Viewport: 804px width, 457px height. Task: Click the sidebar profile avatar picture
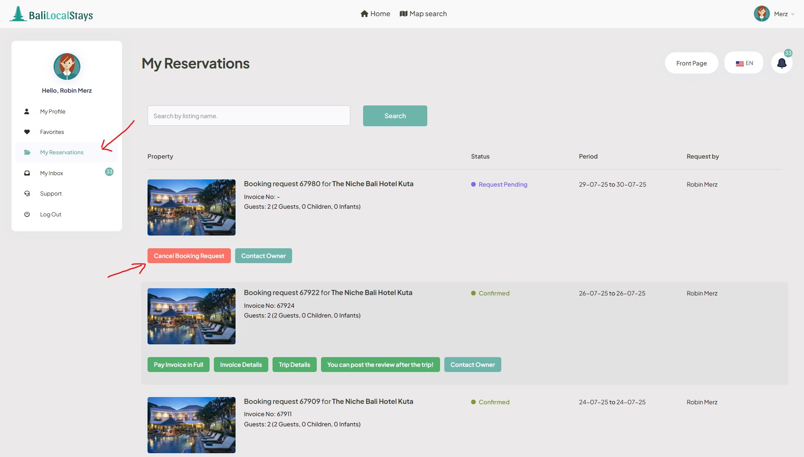pyautogui.click(x=67, y=66)
